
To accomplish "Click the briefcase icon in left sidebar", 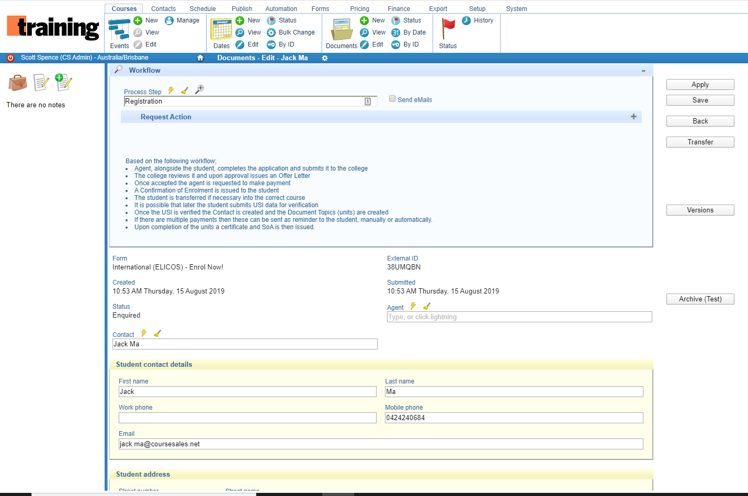I will tap(18, 83).
